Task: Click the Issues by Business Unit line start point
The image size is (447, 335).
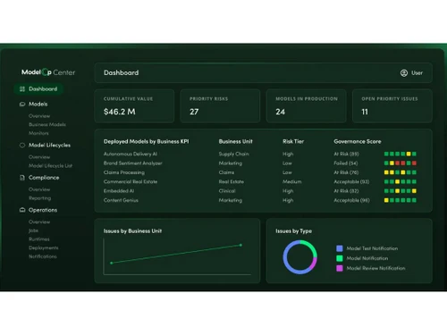Action: click(x=112, y=263)
